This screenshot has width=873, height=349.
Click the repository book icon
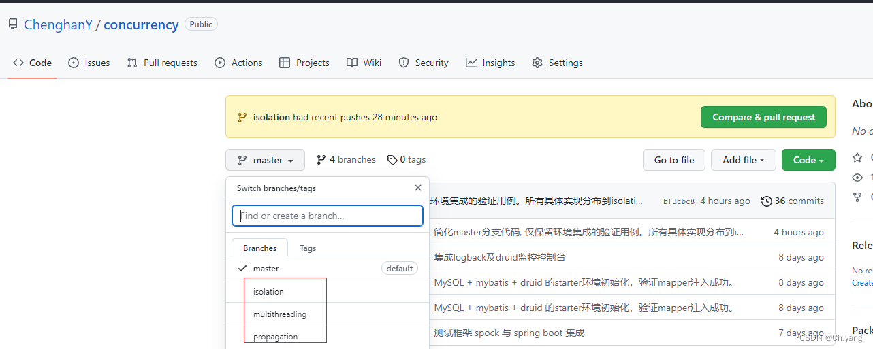[x=13, y=24]
